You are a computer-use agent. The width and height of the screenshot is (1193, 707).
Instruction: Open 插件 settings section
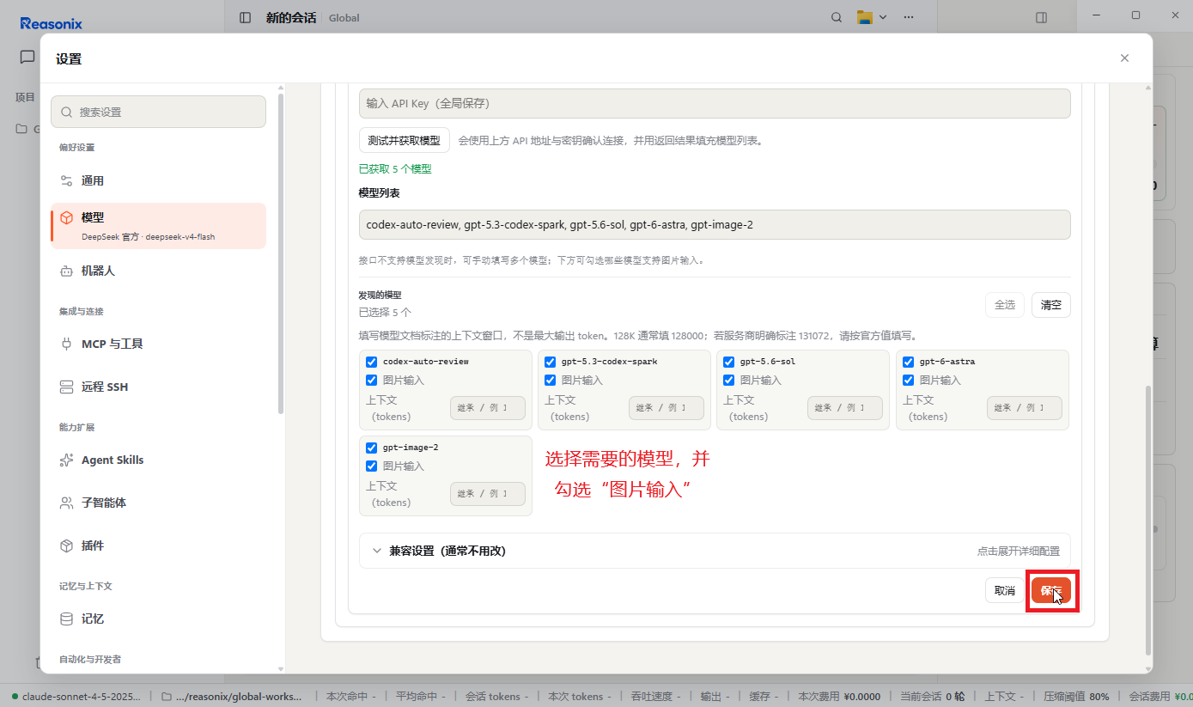pyautogui.click(x=158, y=545)
